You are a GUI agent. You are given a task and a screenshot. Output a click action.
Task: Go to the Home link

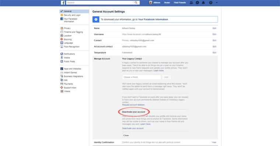coord(167,3)
